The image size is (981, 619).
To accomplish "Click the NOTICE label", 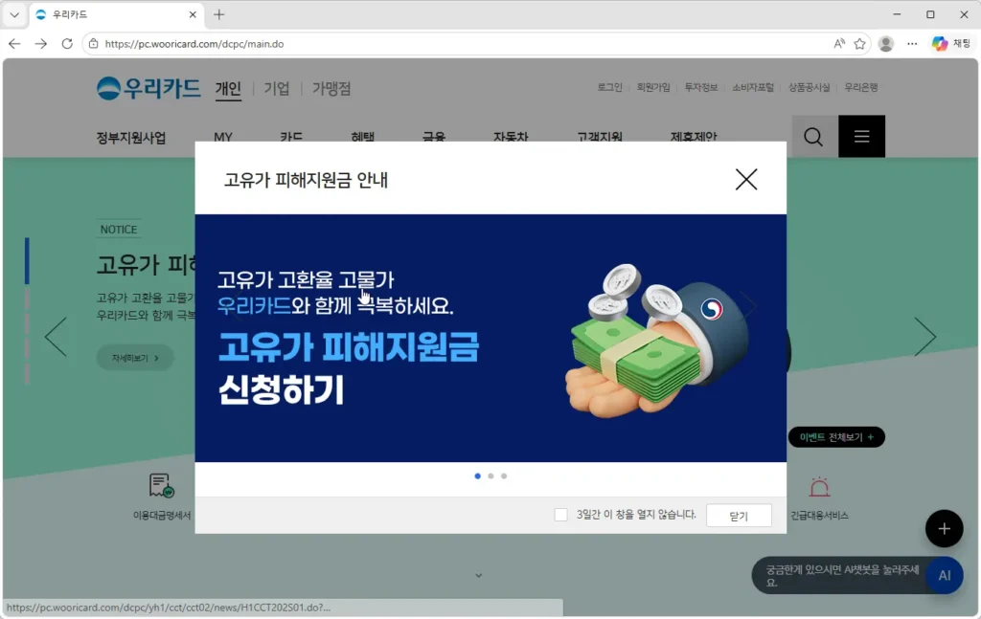I will click(x=119, y=230).
